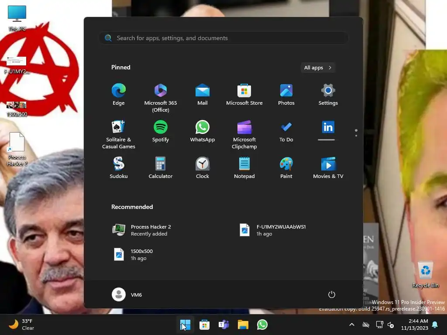Open Microsoft Store in pinned apps

[x=244, y=95]
